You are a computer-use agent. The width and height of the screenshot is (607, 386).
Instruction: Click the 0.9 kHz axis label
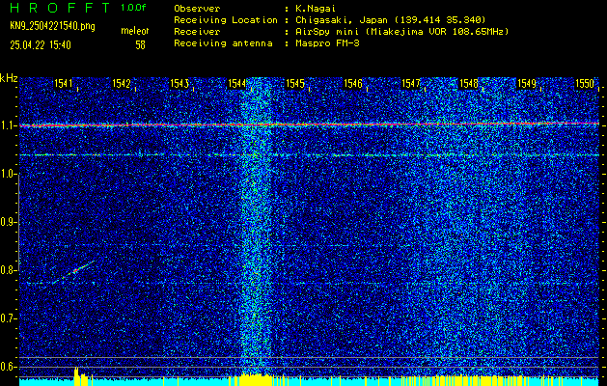tap(9, 222)
